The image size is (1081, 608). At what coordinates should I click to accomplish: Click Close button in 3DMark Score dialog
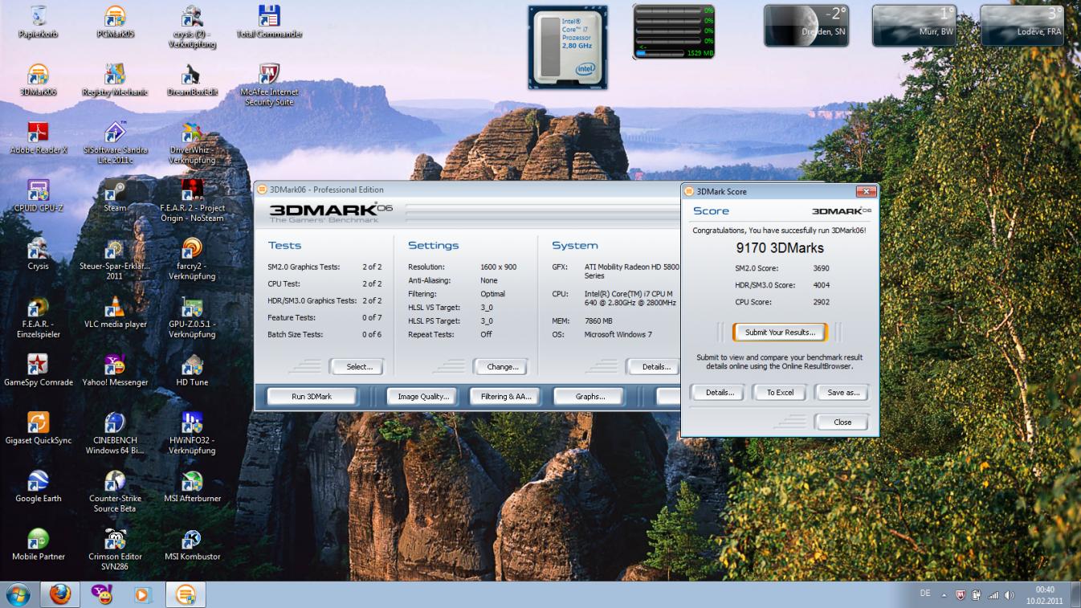(842, 422)
